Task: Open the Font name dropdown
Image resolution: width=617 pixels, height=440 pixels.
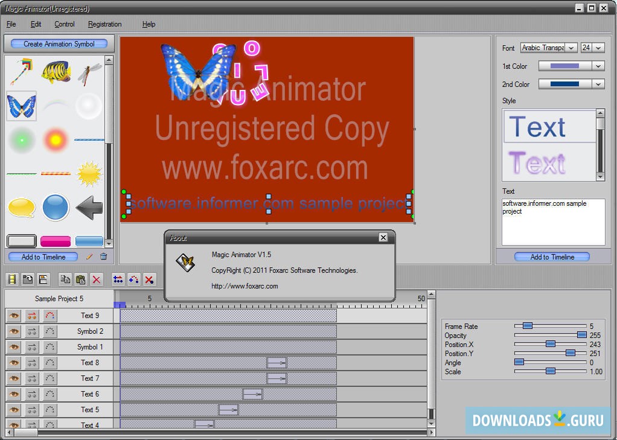Action: tap(571, 48)
